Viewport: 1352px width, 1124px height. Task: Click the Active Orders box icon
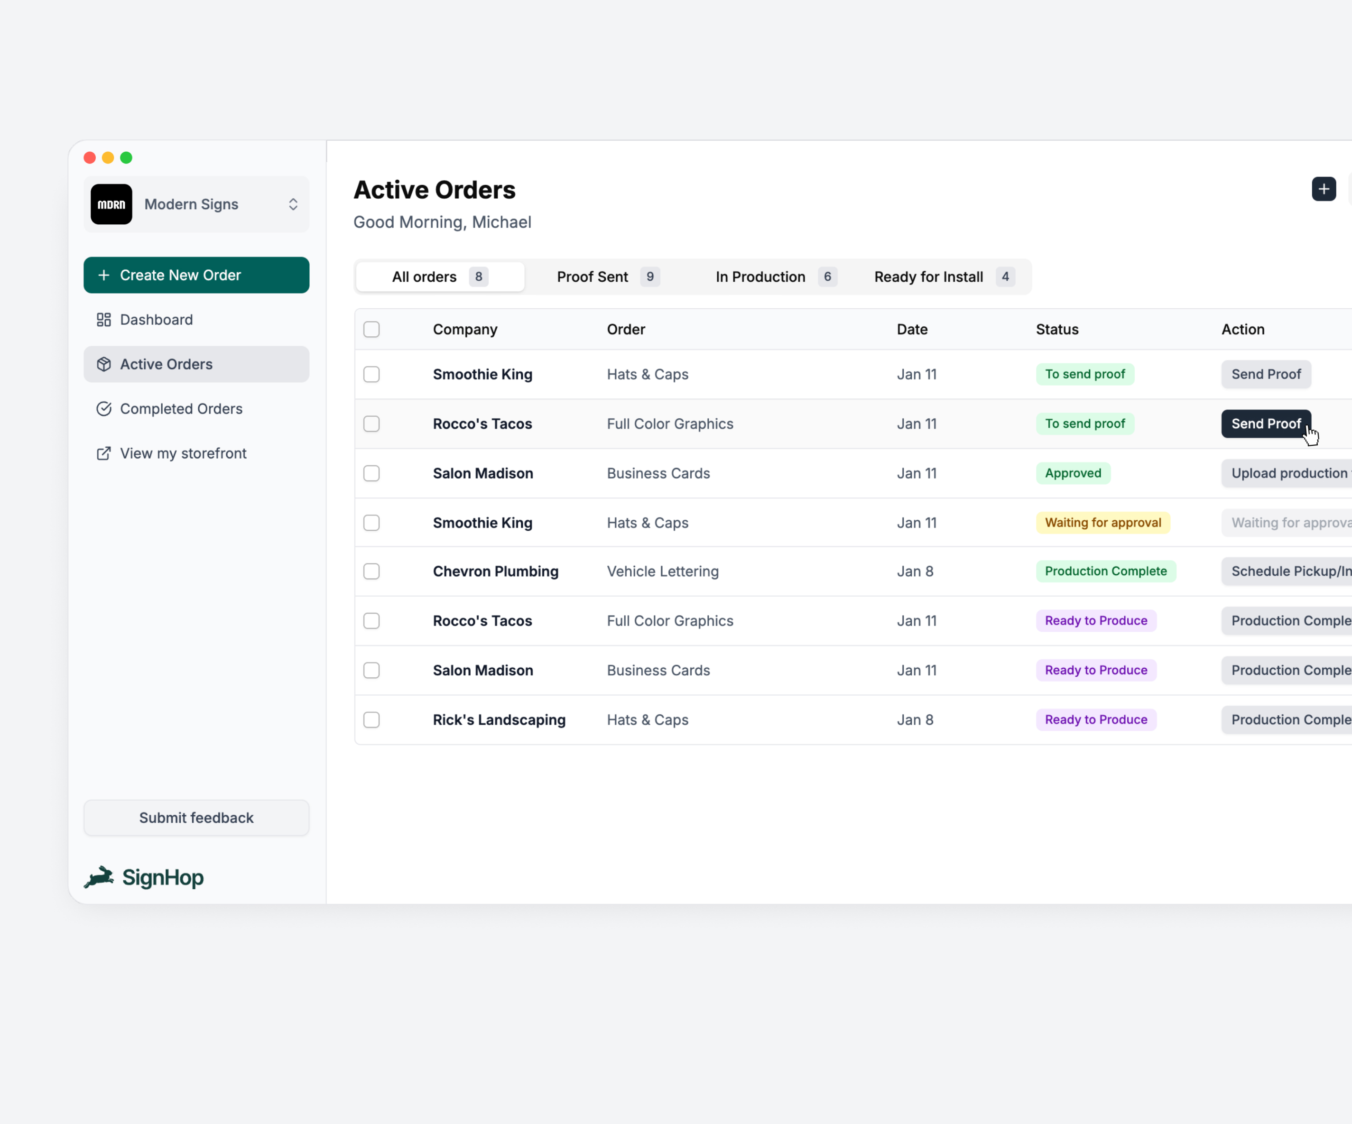103,364
